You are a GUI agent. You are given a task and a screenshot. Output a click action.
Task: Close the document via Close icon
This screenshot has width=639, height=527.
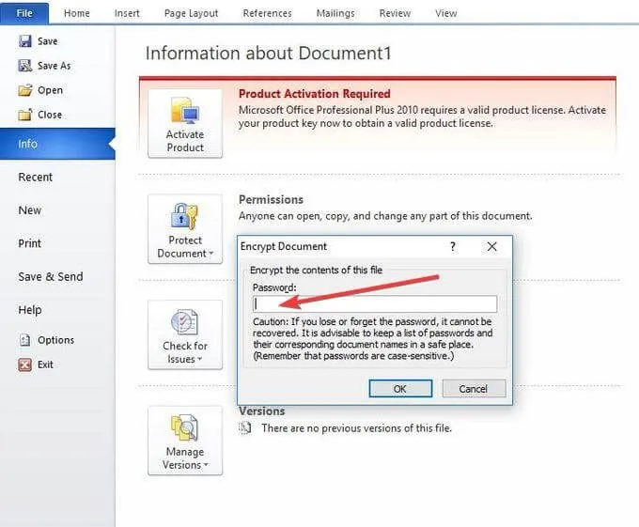point(25,115)
